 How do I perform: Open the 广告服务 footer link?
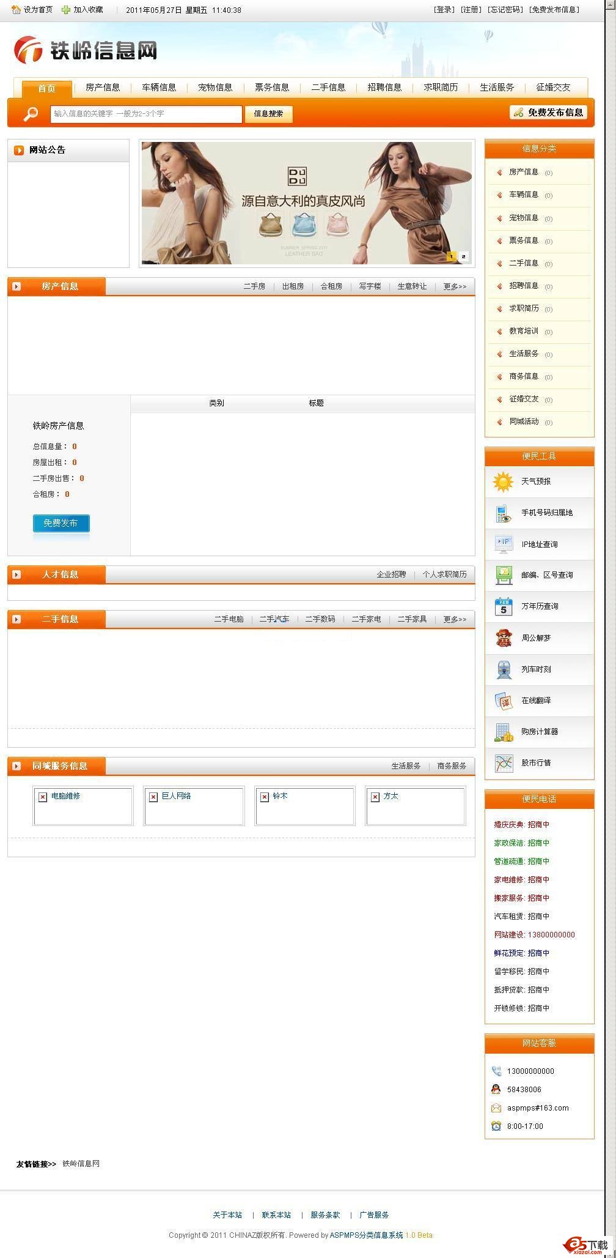pos(374,1215)
